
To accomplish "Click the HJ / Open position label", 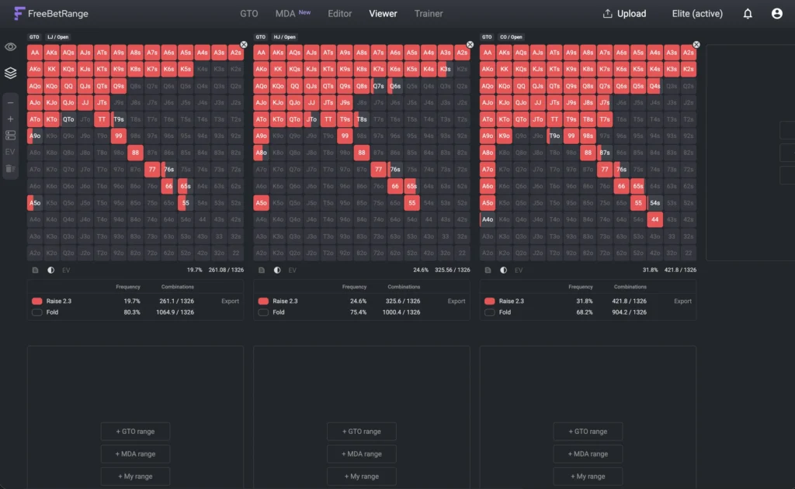I will coord(284,36).
